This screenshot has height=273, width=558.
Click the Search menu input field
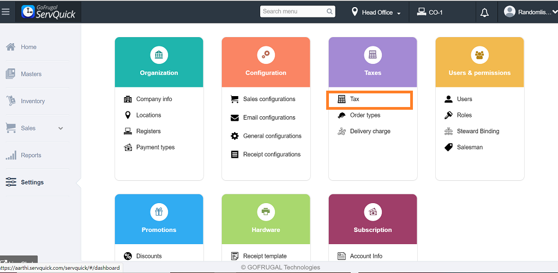tap(292, 11)
